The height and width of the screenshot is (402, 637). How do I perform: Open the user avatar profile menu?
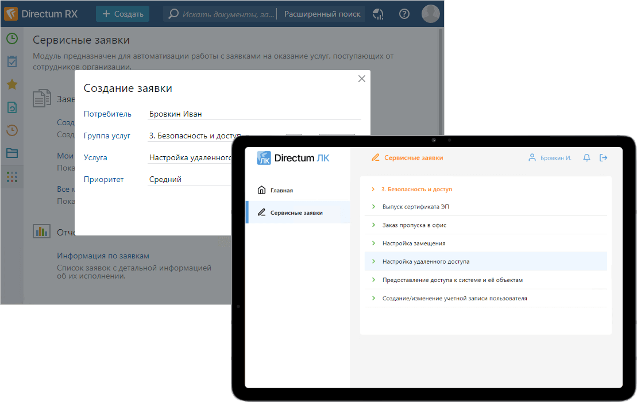pos(431,14)
